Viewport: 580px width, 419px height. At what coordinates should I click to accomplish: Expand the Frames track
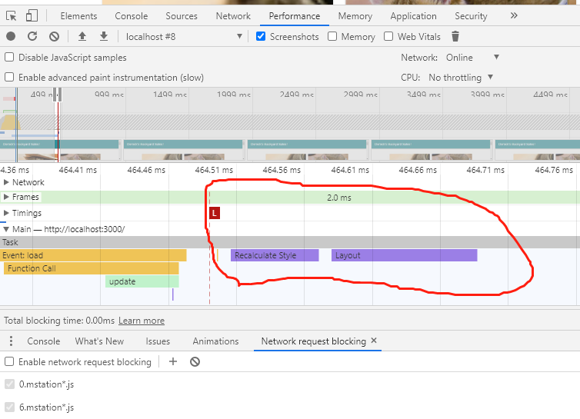tap(6, 197)
